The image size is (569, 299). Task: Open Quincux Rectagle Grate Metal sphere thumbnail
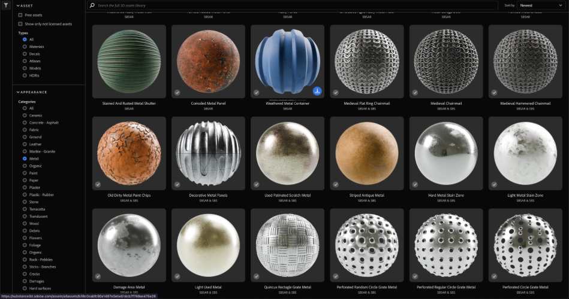[287, 245]
